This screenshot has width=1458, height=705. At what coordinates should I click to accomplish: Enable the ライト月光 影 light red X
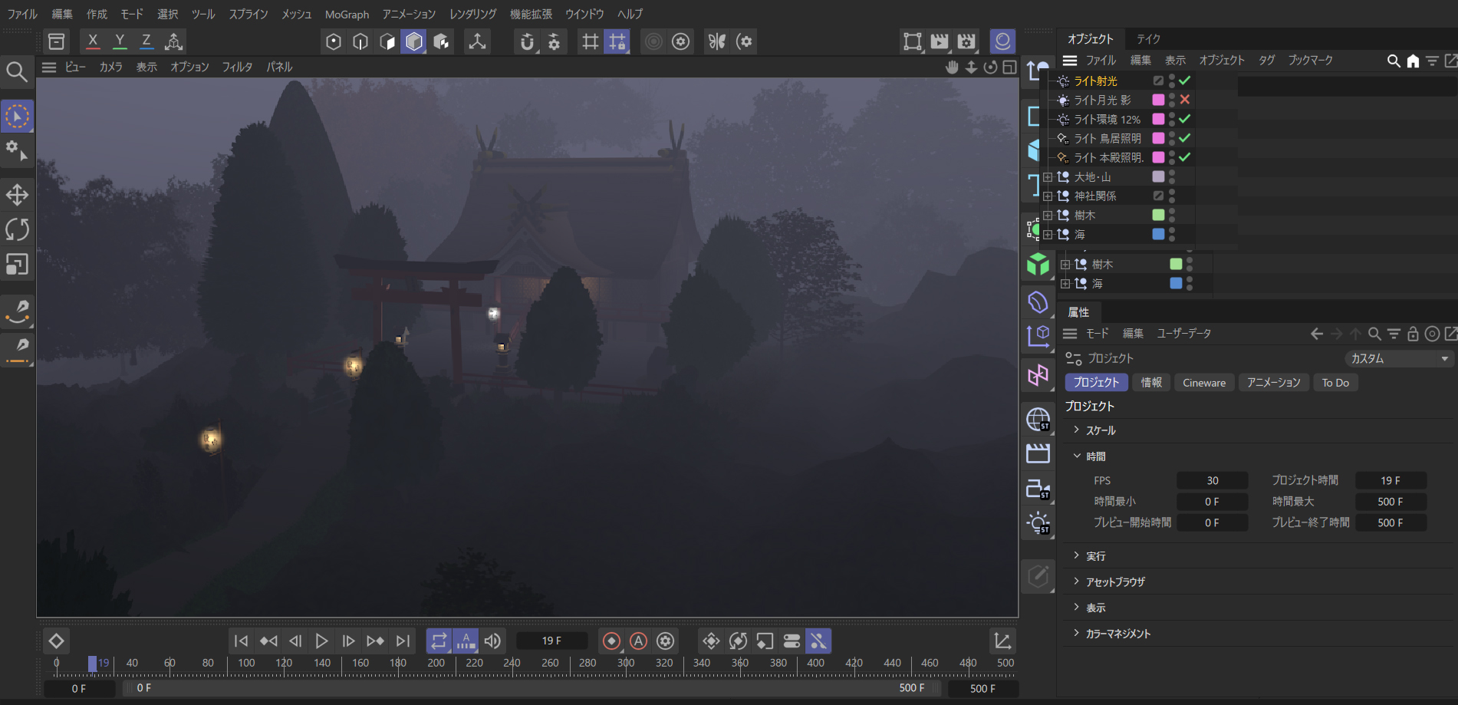[x=1185, y=100]
